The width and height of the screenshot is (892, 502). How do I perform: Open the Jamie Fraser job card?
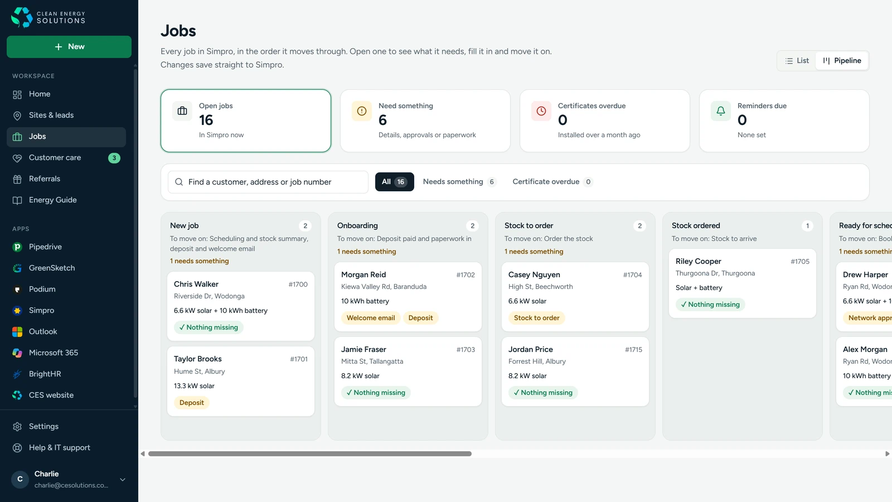[408, 371]
